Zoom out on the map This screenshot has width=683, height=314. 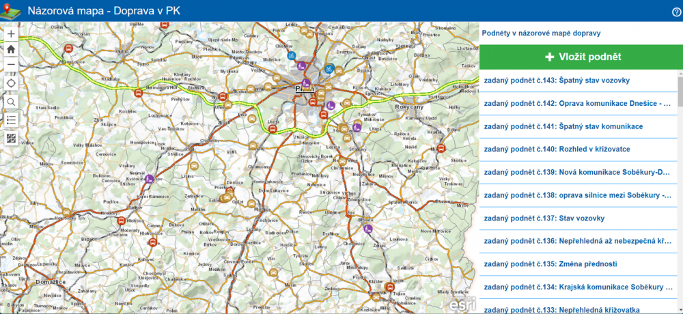click(11, 65)
